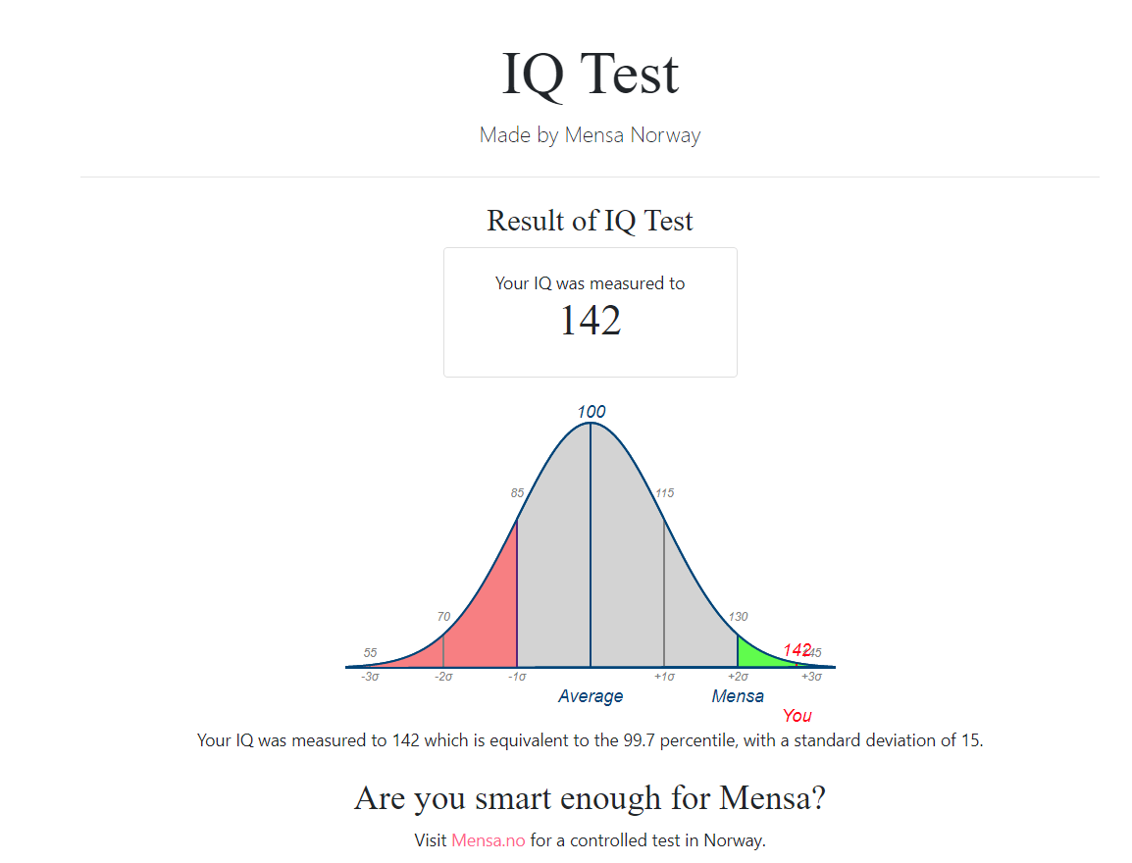Screen dimensions: 1132x863
Task: Click the IQ Test page title
Action: click(x=590, y=74)
